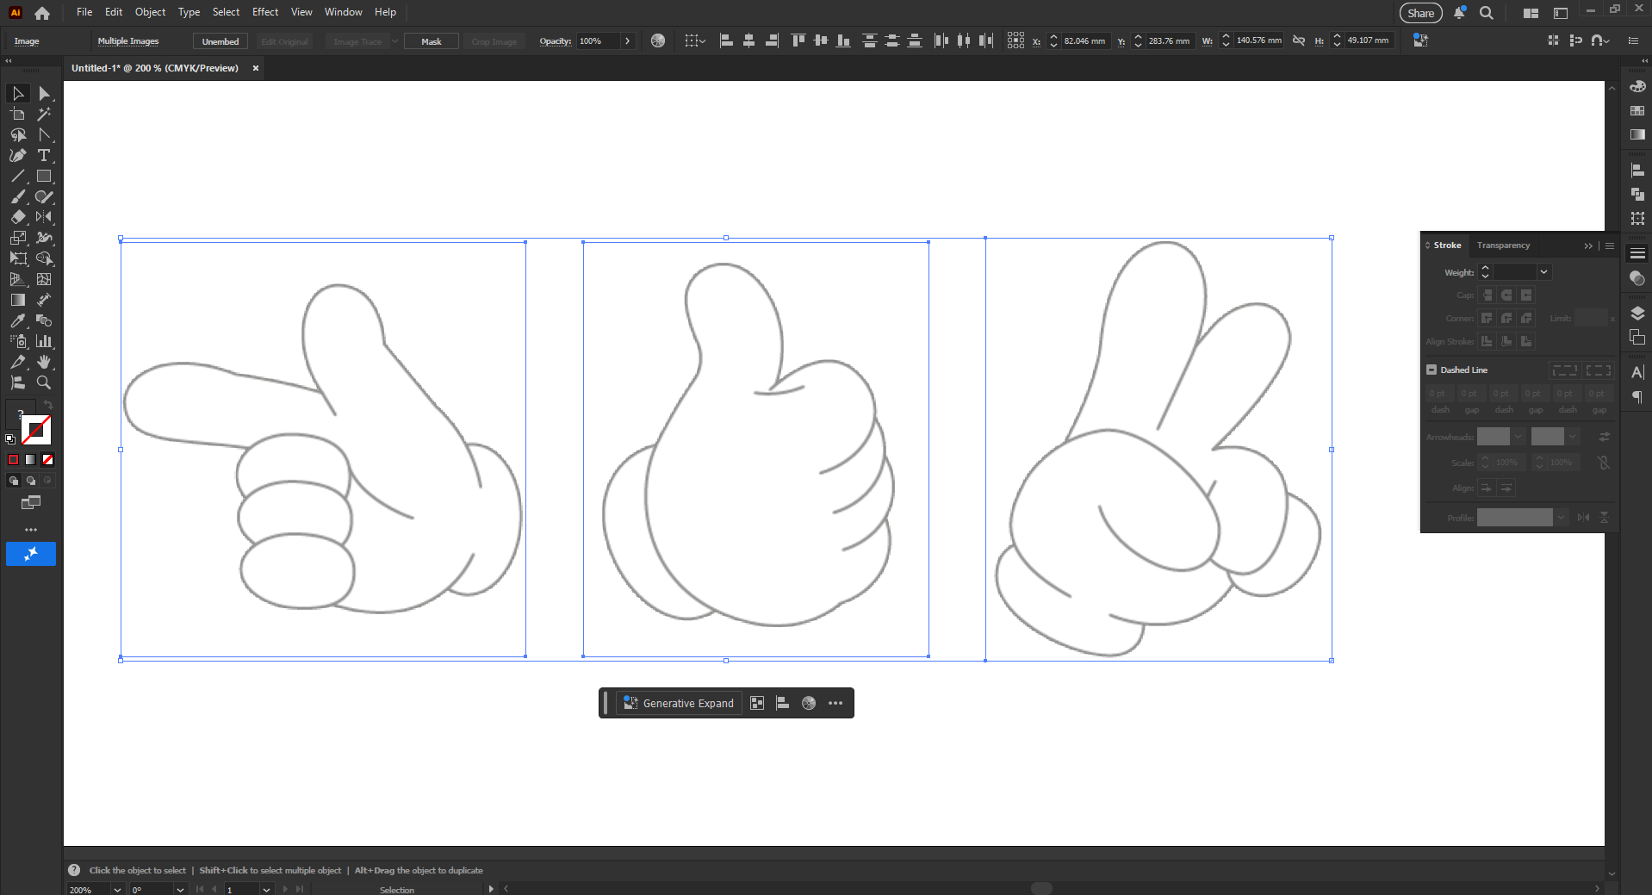Image resolution: width=1652 pixels, height=895 pixels.
Task: Choose the Rectangle tool
Action: point(44,176)
